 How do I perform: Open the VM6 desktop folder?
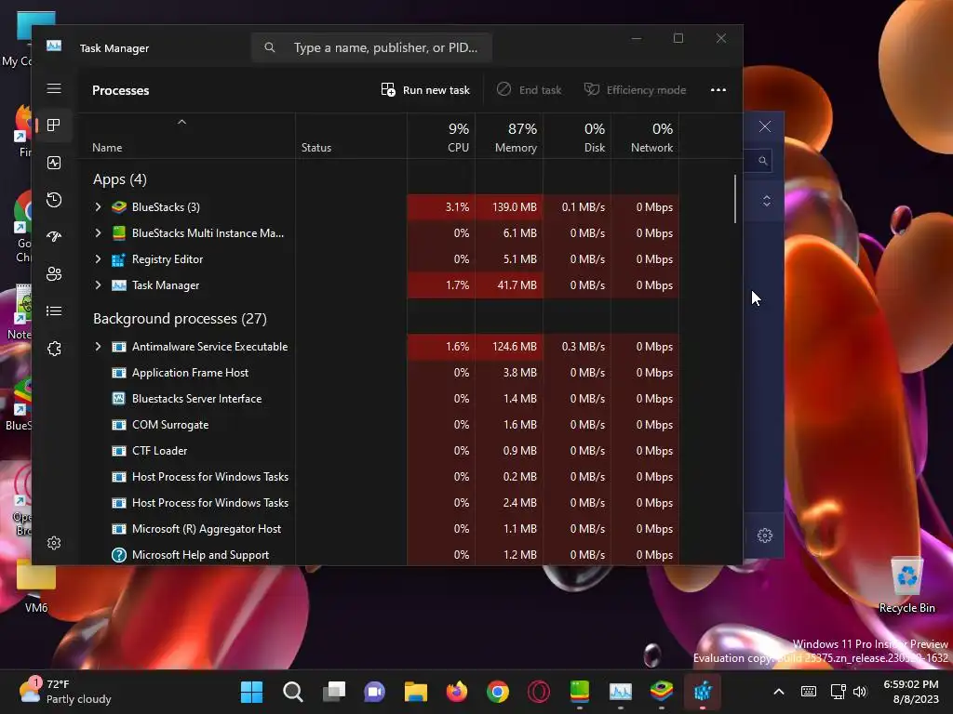click(36, 586)
